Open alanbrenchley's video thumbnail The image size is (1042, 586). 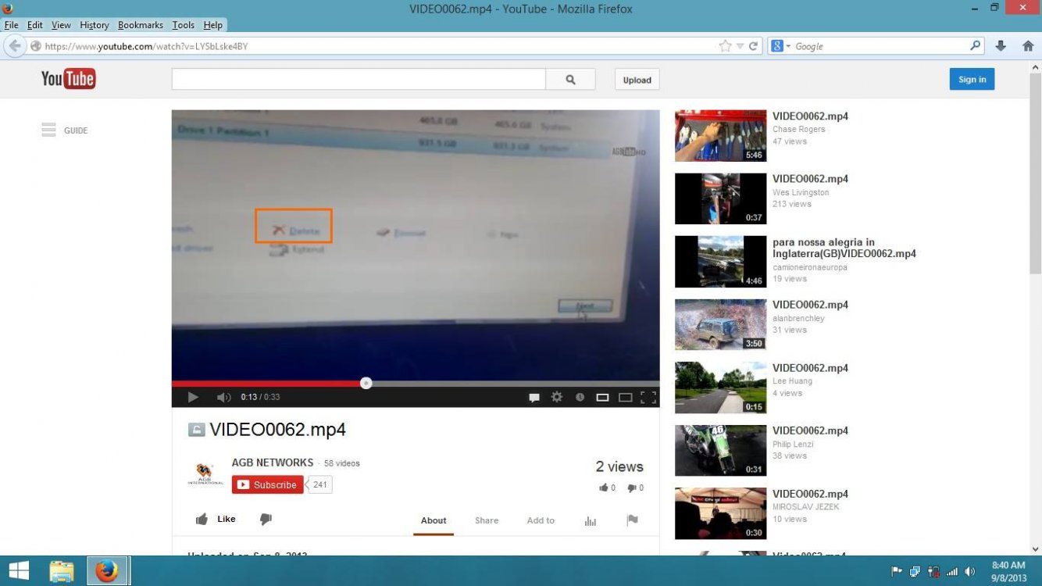coord(720,324)
